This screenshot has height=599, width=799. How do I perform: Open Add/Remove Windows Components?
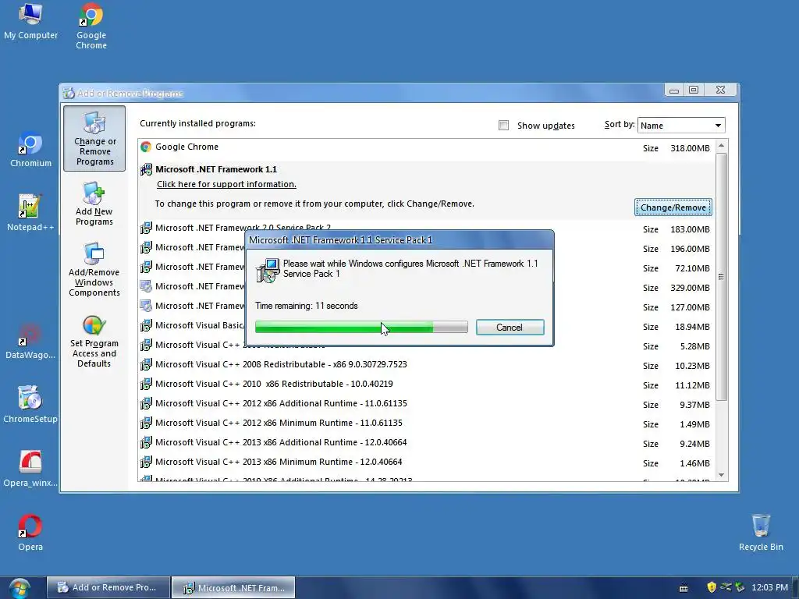(94, 269)
